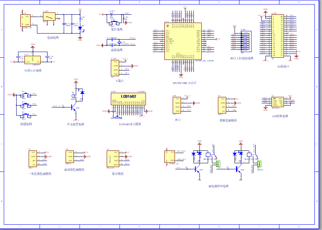Select the RP1 10K potentiometer under the LCD
This screenshot has height=230, width=322.
coord(117,117)
